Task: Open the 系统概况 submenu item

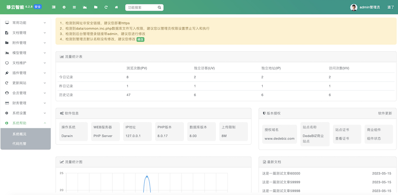Action: 19,134
